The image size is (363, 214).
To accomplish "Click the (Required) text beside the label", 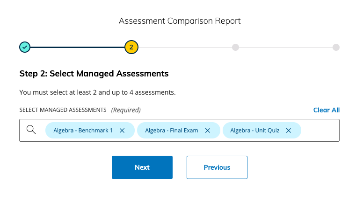I will [x=126, y=110].
